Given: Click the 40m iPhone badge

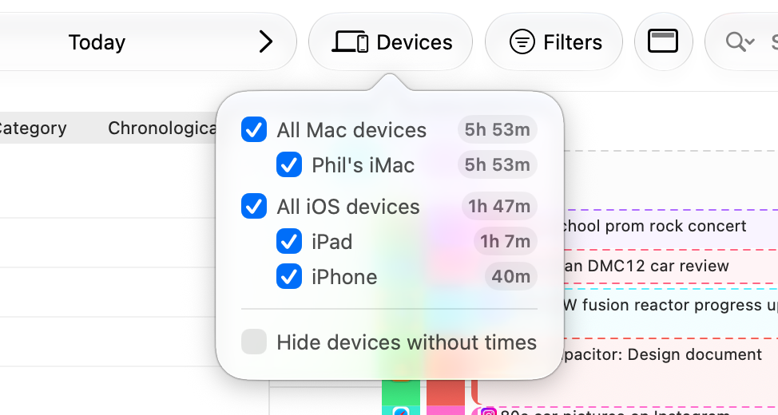Looking at the screenshot, I should [511, 276].
